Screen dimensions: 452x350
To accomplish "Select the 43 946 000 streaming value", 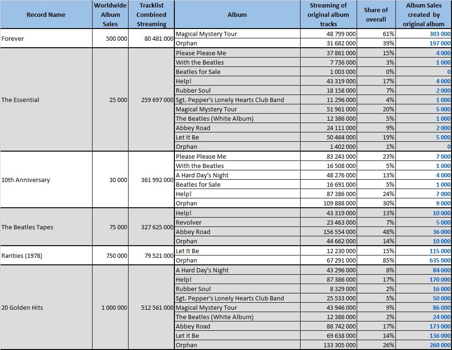I will coord(328,307).
